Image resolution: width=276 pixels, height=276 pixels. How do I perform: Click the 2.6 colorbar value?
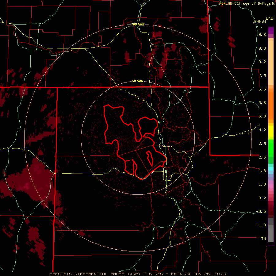[262, 157]
